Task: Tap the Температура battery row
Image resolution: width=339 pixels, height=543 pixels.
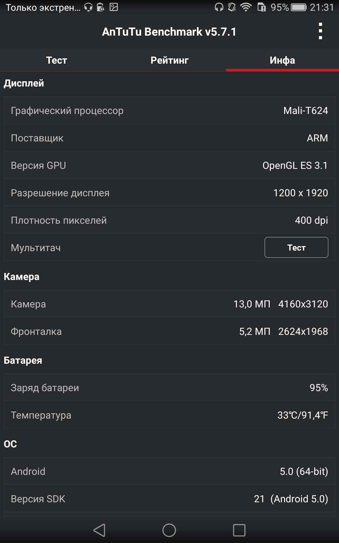Action: coord(169,415)
